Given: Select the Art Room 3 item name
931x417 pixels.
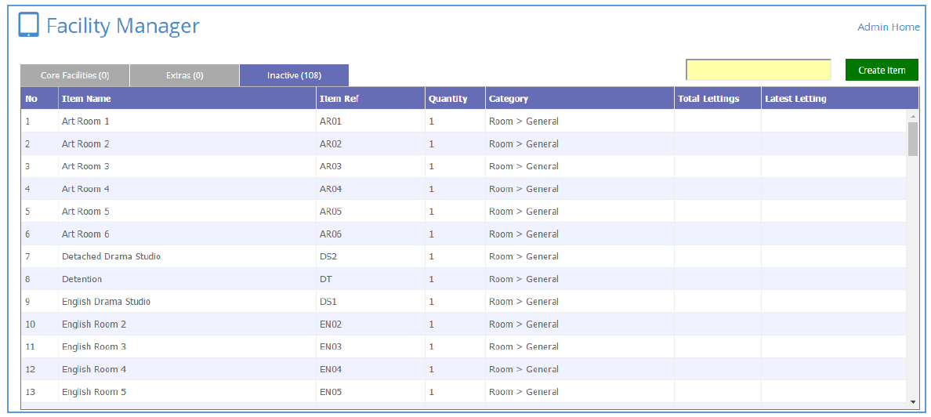Looking at the screenshot, I should coord(85,166).
